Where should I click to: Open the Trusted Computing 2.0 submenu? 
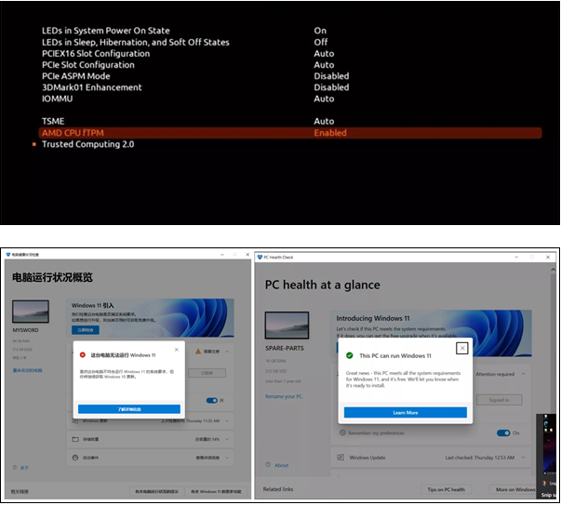click(x=88, y=144)
